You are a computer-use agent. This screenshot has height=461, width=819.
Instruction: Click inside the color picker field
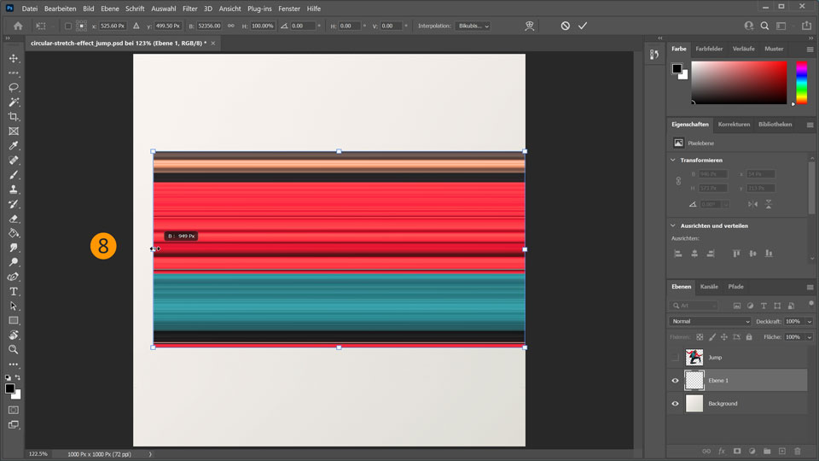pyautogui.click(x=738, y=83)
